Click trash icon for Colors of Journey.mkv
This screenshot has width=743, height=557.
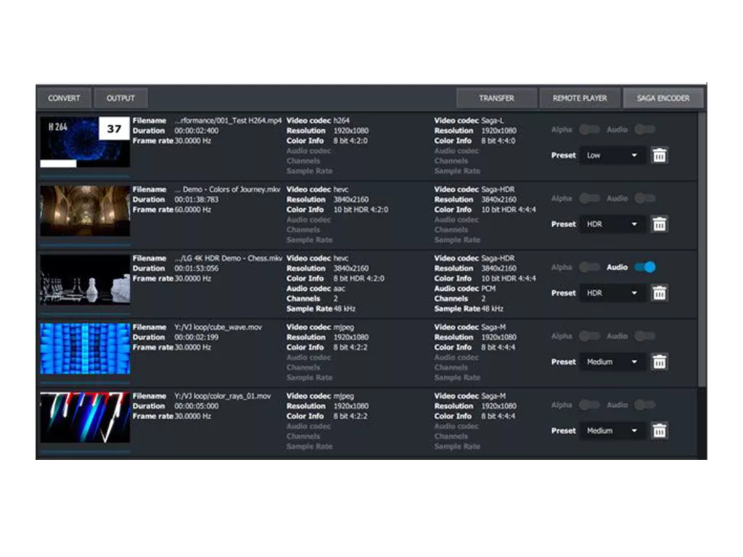659,224
